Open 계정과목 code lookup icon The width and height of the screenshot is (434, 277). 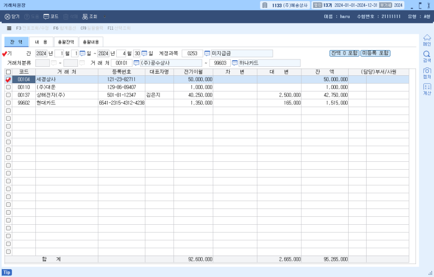207,53
